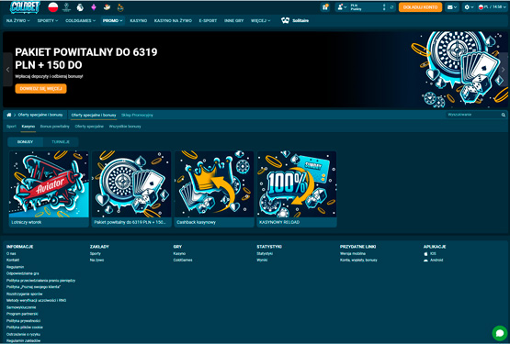Click the refresh balance icon

coord(391,7)
